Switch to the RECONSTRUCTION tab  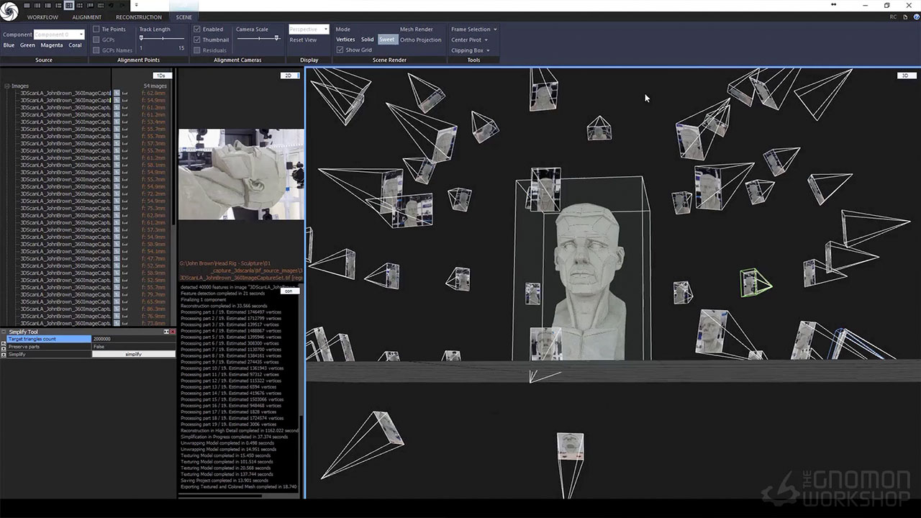[x=139, y=17]
